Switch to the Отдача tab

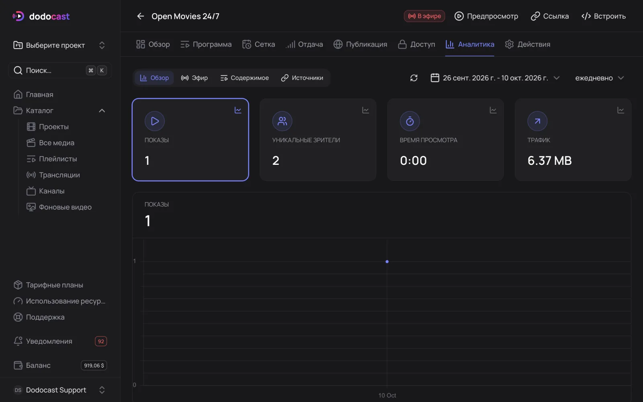tap(304, 44)
